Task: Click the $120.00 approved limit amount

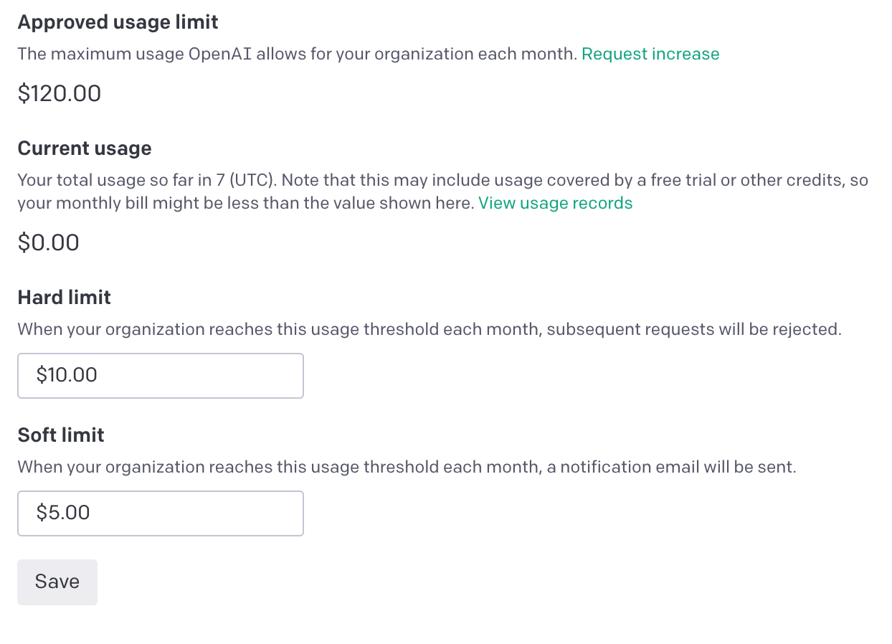Action: pos(60,93)
